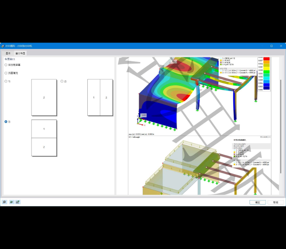Image resolution: width=286 pixels, height=249 pixels.
Task: Click the '布置窗口' section heading
Action: point(10,59)
